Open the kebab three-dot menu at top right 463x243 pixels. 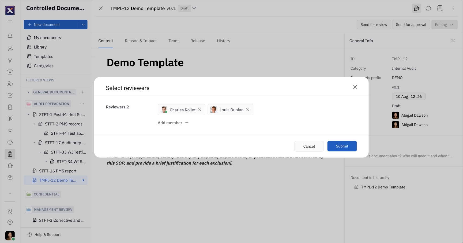pos(453,8)
